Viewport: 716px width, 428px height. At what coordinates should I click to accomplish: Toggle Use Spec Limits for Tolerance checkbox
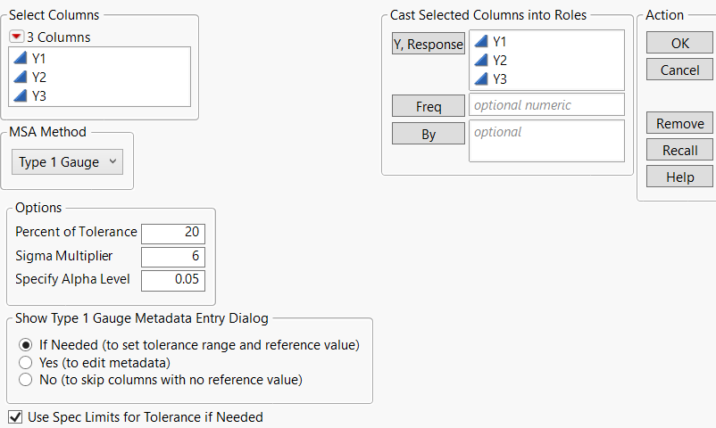tap(15, 416)
